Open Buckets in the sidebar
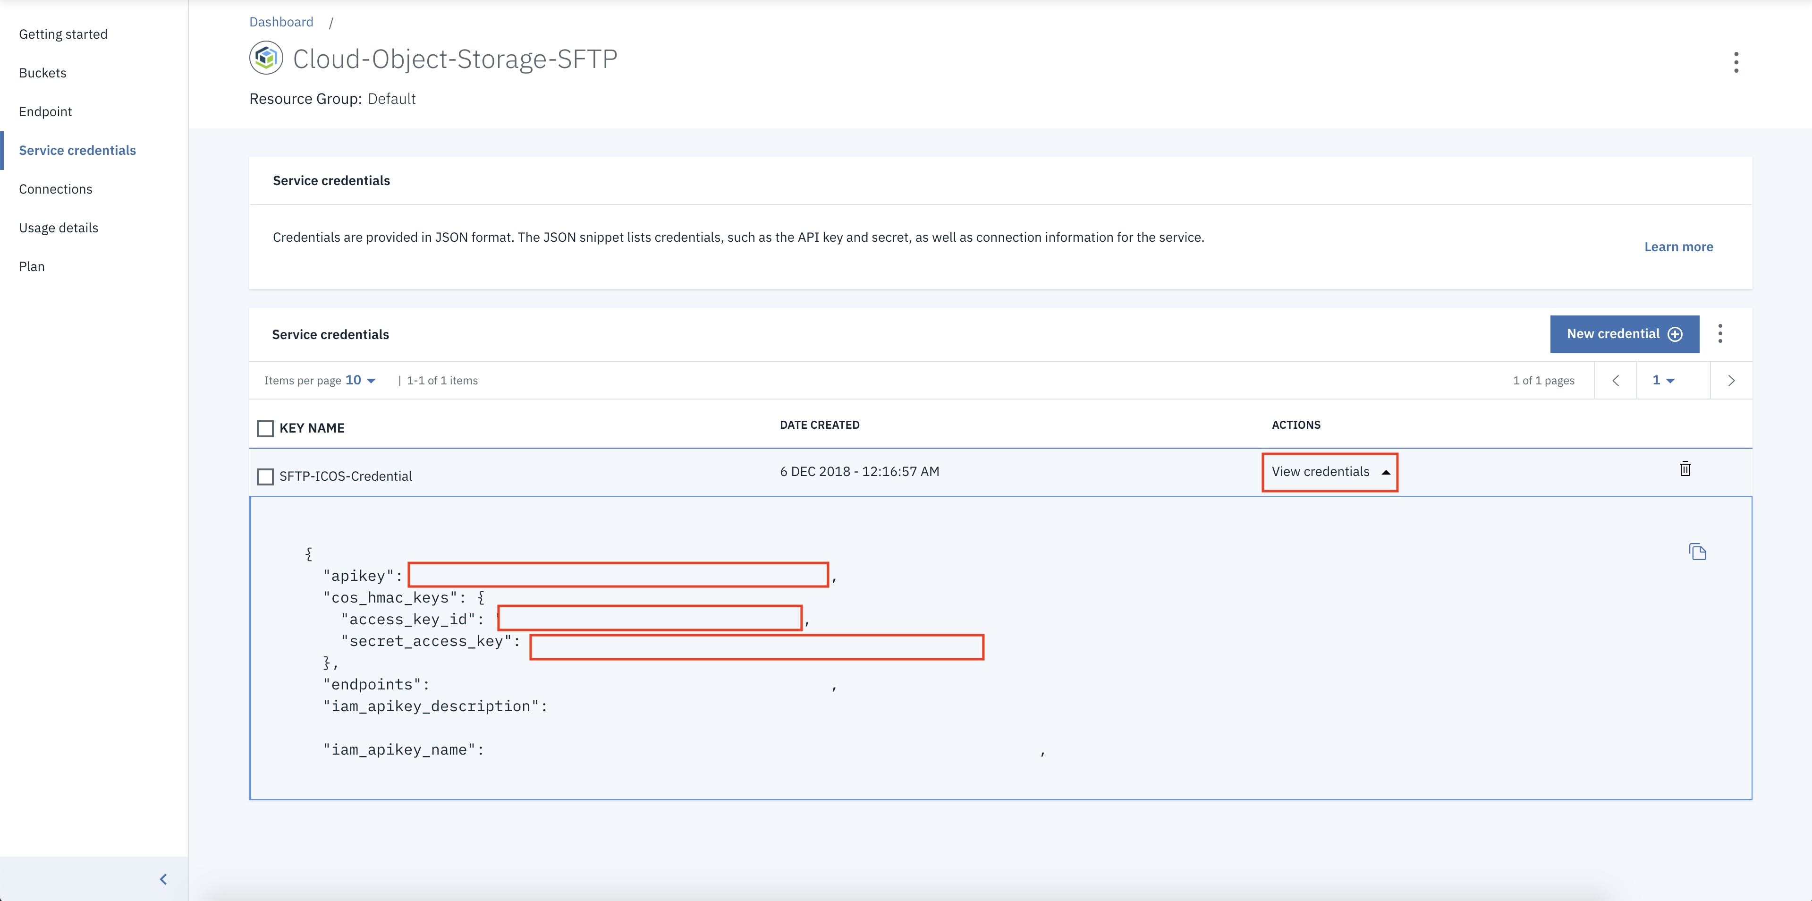This screenshot has width=1812, height=901. pos(43,73)
